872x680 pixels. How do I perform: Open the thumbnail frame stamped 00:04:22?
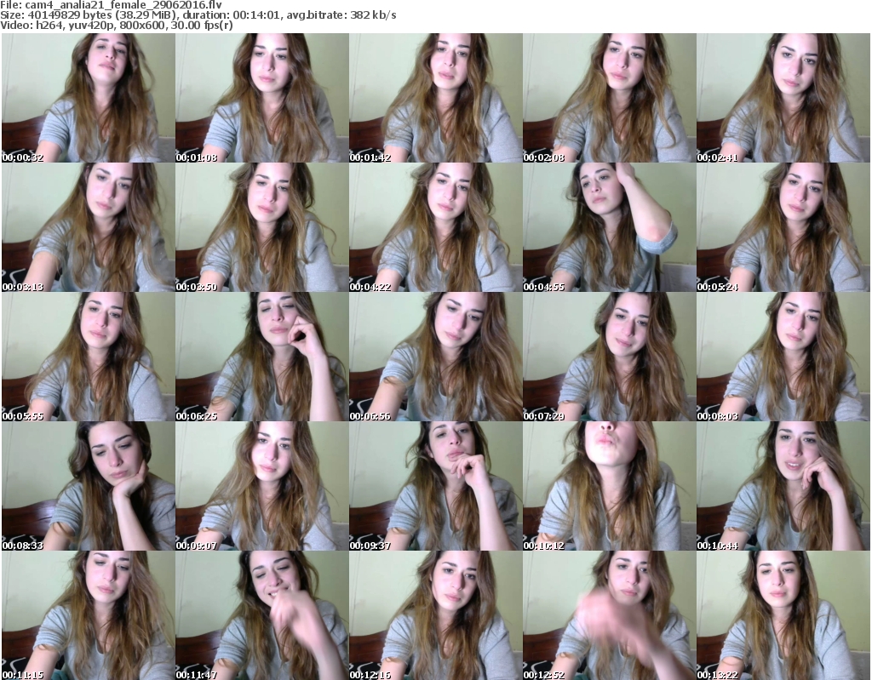pos(435,227)
